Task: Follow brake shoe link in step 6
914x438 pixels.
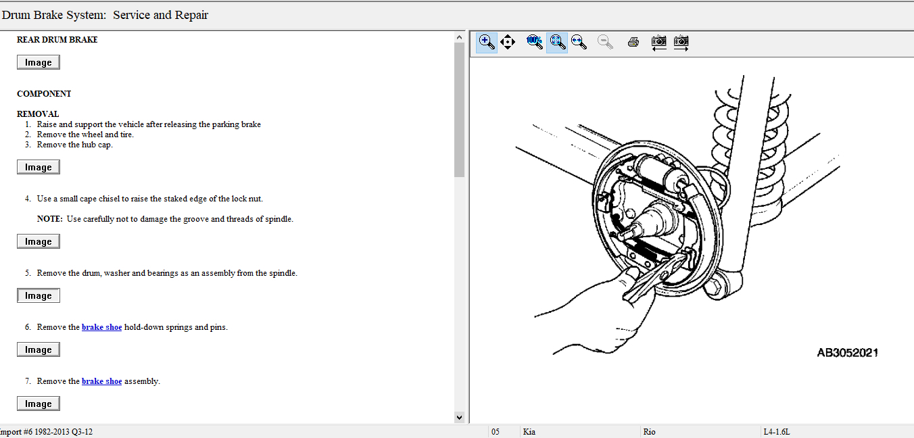Action: 101,327
